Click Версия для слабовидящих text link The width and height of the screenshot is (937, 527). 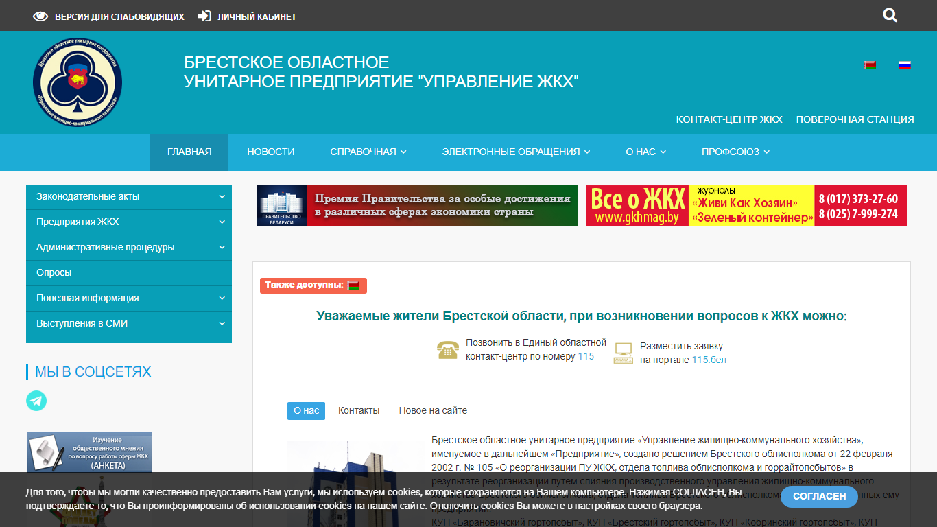119,16
